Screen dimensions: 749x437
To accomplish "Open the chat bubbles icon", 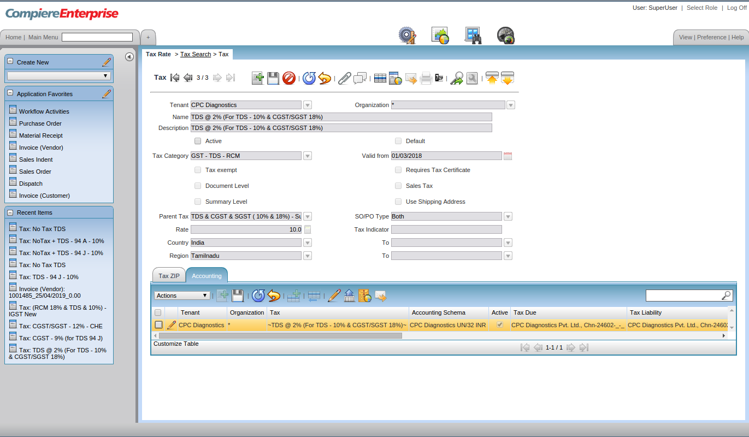I will (359, 78).
